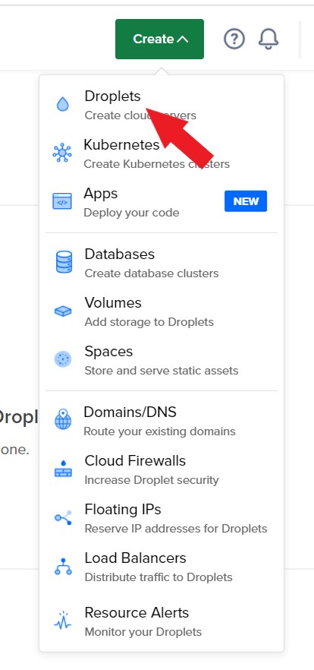Click 'Distribute traffic to Droplets' text
The image size is (314, 670).
pyautogui.click(x=159, y=577)
